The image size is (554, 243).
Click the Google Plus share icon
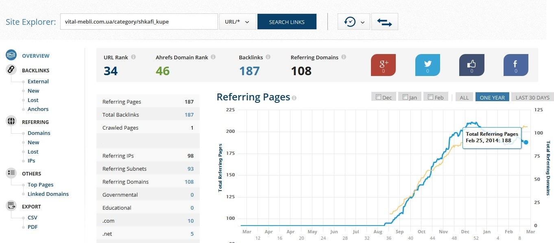[383, 65]
